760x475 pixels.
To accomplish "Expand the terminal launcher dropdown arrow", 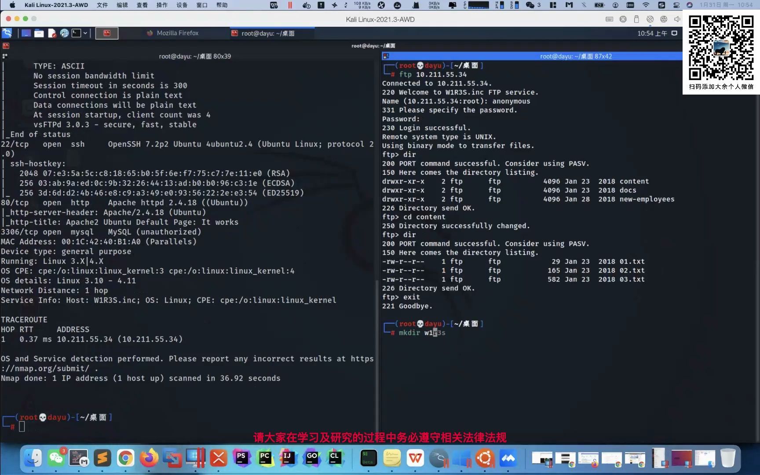I will pyautogui.click(x=85, y=33).
